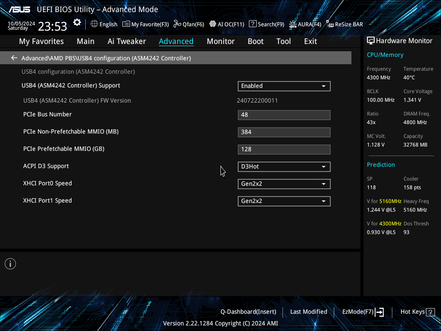
Task: Click the breadcrumb path text
Action: pyautogui.click(x=106, y=58)
